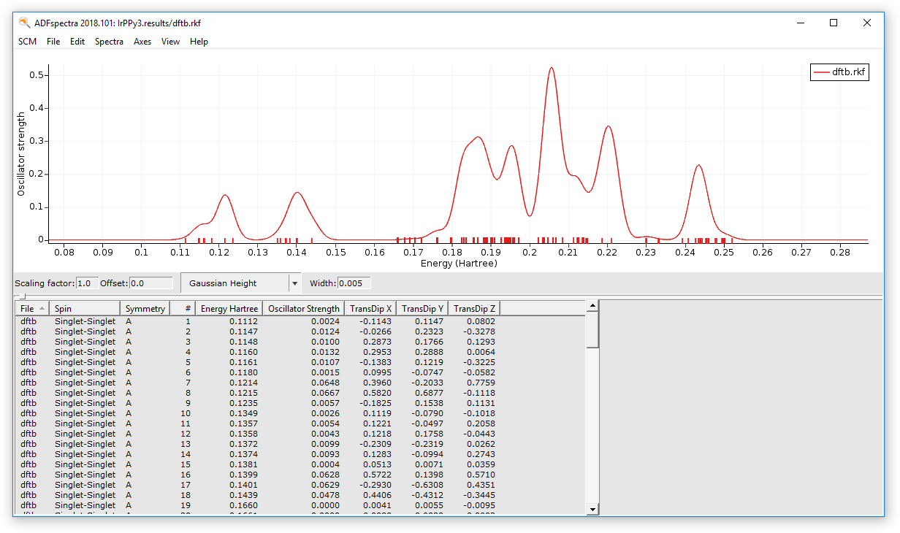Image resolution: width=900 pixels, height=533 pixels.
Task: Click the Oscillator strength axis label
Action: pyautogui.click(x=21, y=153)
